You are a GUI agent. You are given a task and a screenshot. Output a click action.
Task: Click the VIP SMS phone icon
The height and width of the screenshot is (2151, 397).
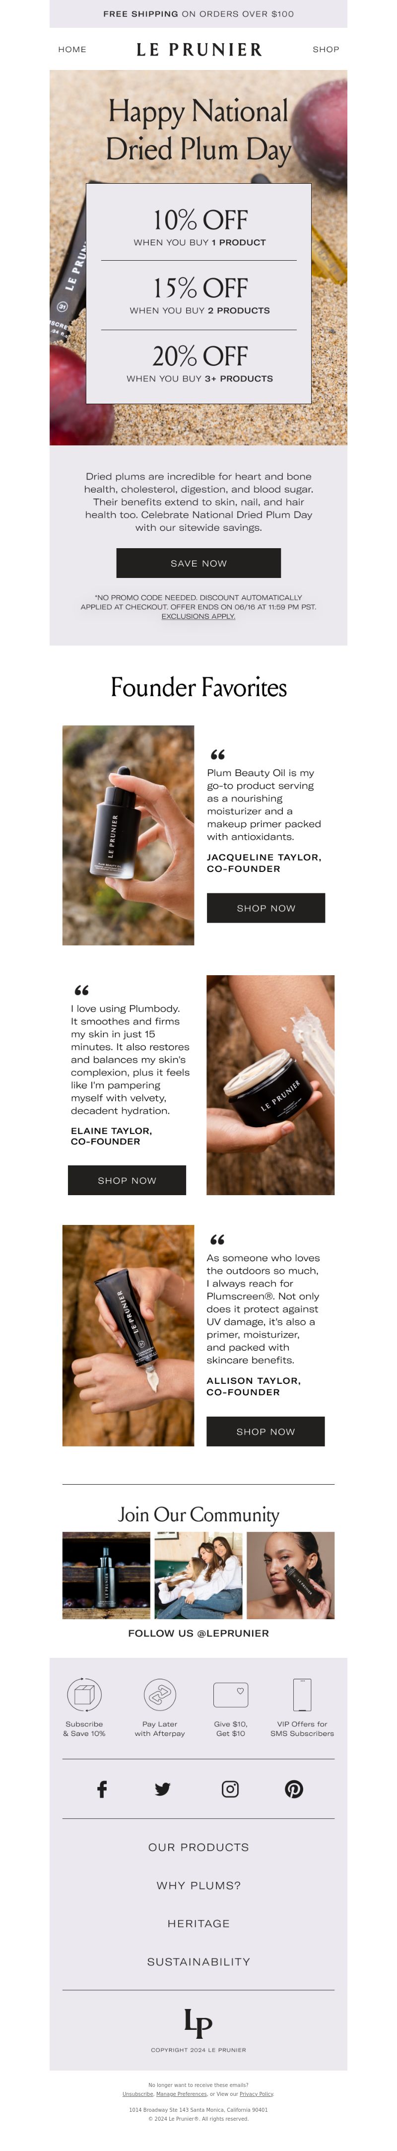coord(302,1695)
